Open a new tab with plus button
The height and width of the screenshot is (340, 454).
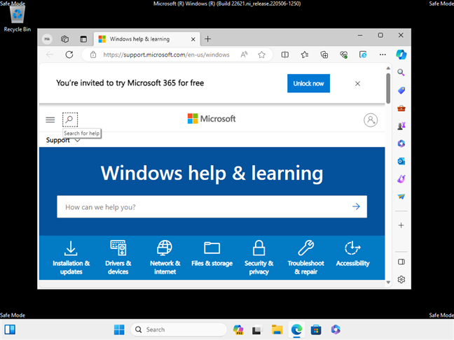coord(207,39)
